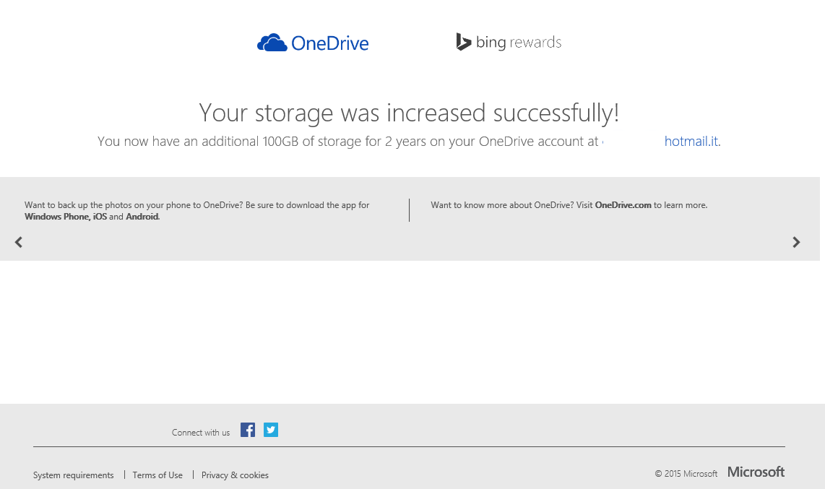Open Terms of Use footer link
The height and width of the screenshot is (489, 825).
tap(157, 475)
